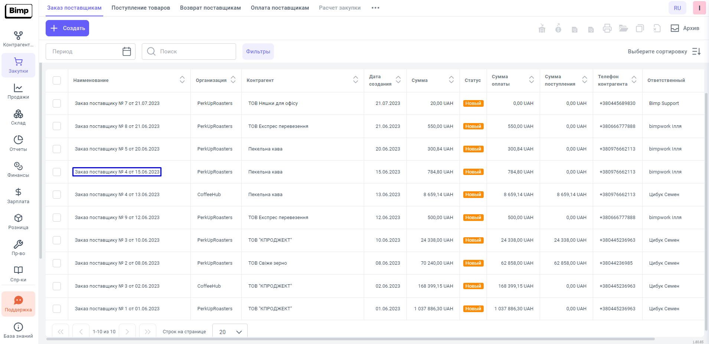Screen dimensions: 709x344
Task: Click the copy document icon in the toolbar
Action: 640,28
